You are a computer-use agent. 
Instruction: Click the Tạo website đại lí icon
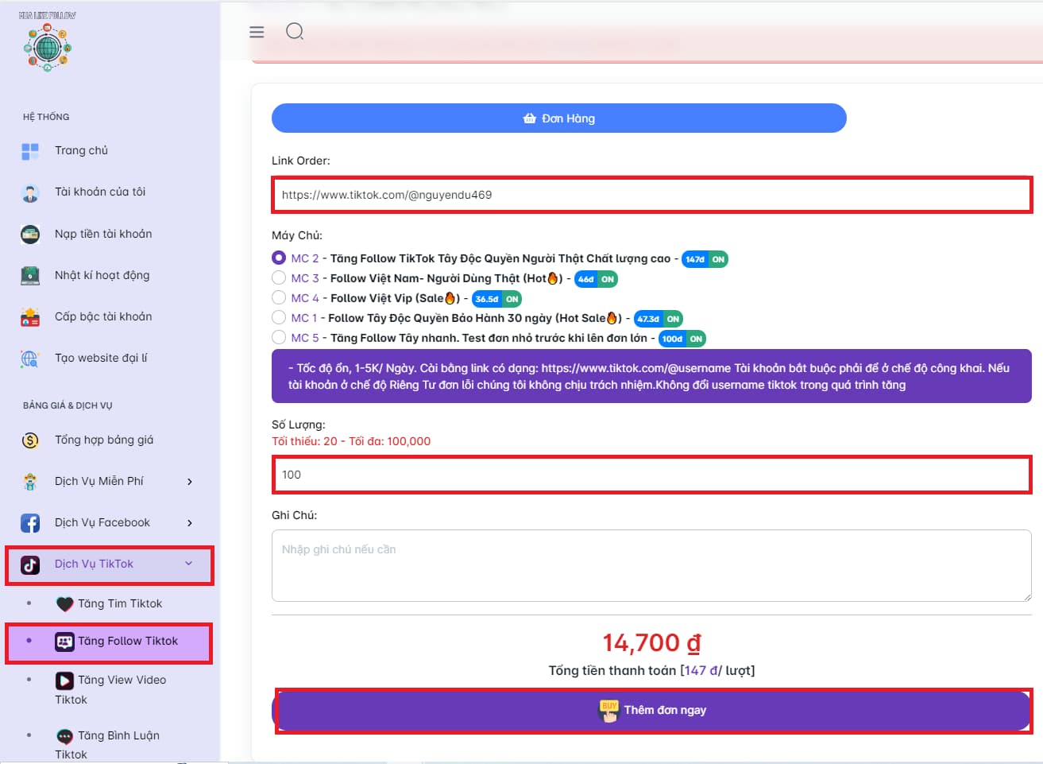click(x=30, y=358)
